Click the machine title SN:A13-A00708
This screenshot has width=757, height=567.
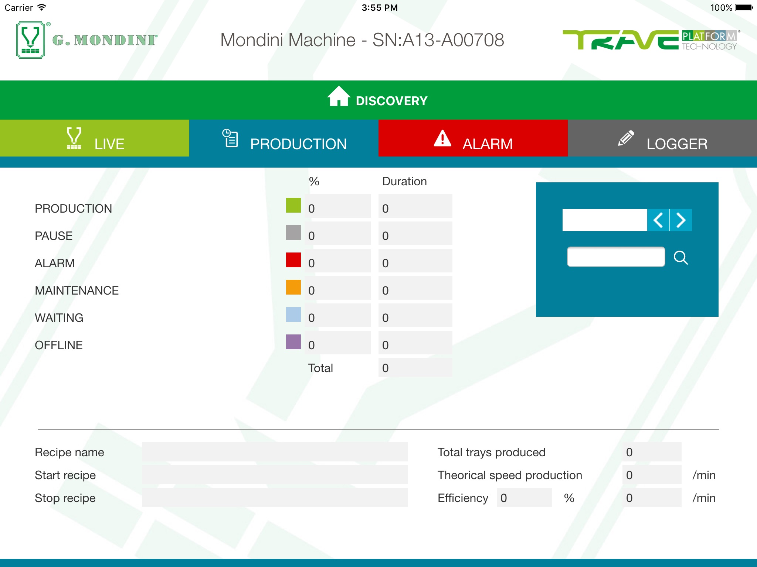click(x=362, y=40)
